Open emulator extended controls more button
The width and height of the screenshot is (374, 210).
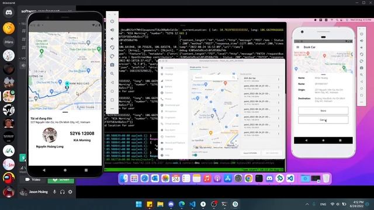click(x=112, y=108)
